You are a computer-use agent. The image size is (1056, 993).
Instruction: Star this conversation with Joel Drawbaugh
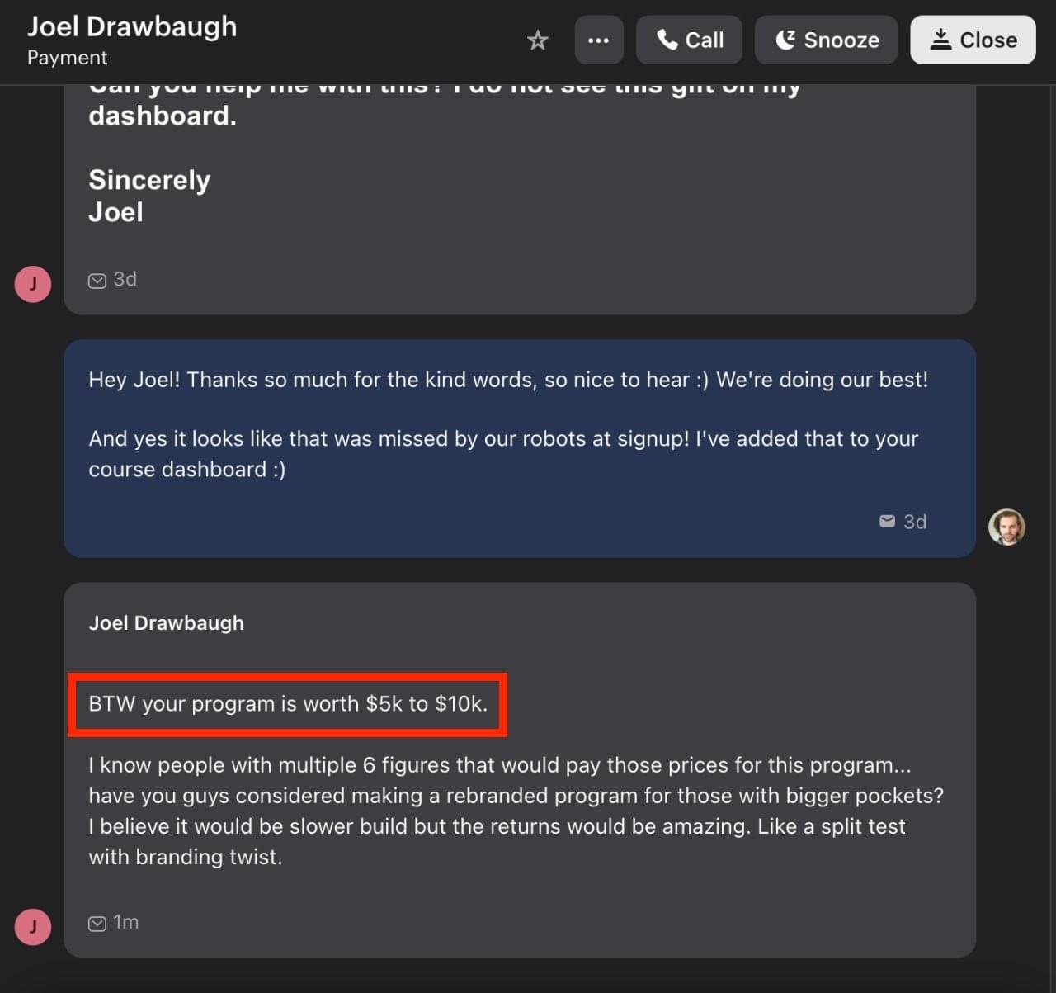[x=538, y=40]
